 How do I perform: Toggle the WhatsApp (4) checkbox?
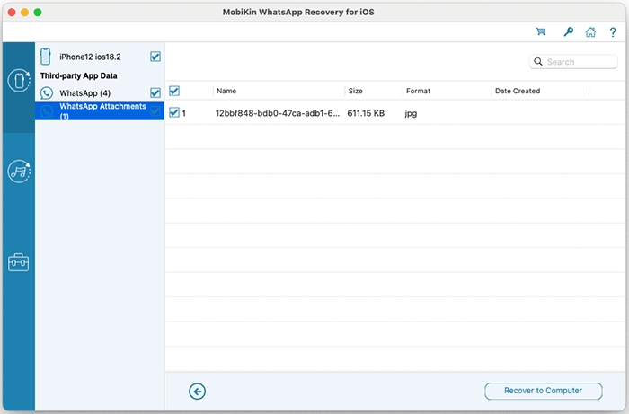tap(155, 92)
